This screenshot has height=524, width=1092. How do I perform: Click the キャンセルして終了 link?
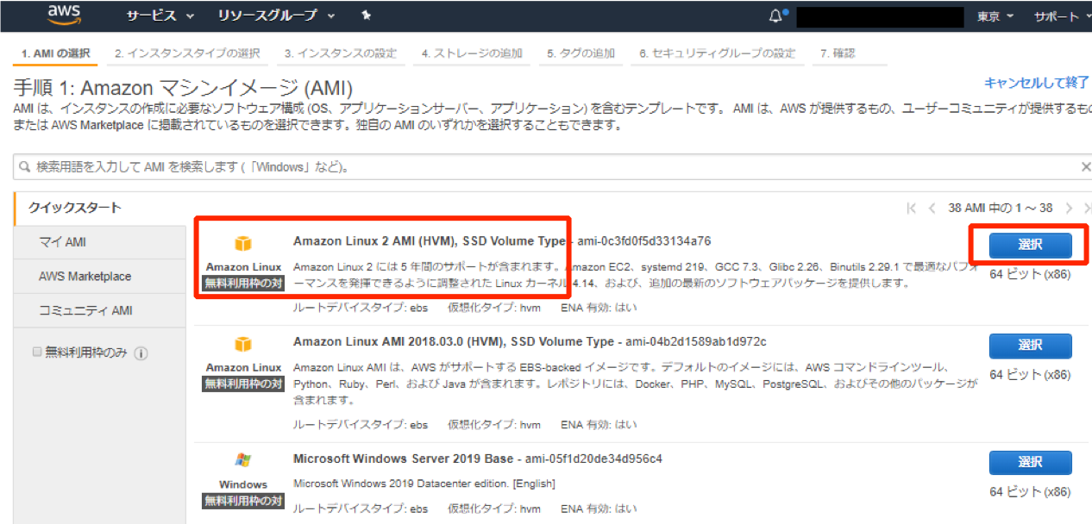[x=1037, y=83]
